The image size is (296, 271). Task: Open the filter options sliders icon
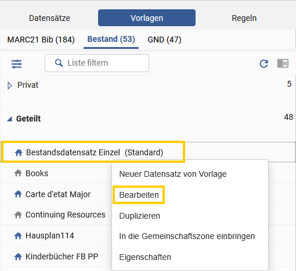click(16, 64)
